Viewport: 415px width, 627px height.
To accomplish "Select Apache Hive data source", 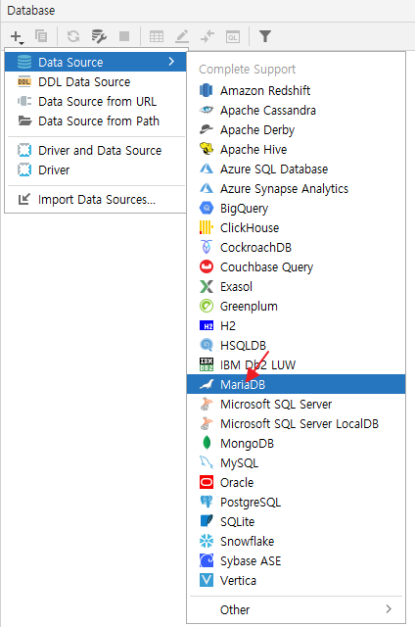I will point(296,150).
